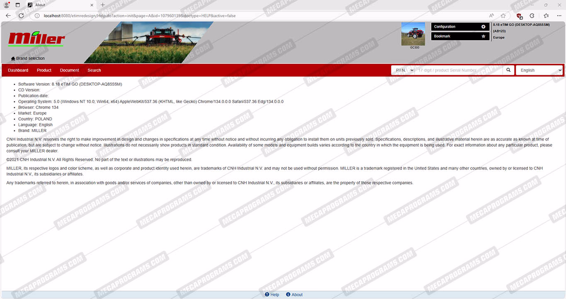Image resolution: width=566 pixels, height=299 pixels.
Task: Click the Language: English line
Action: click(35, 124)
